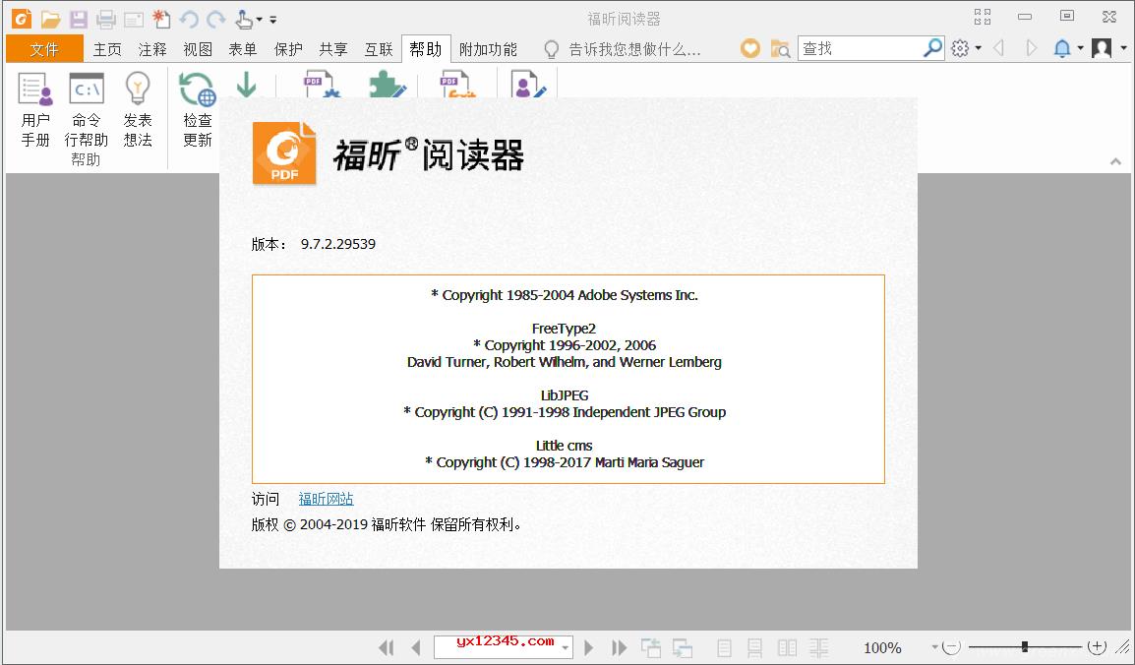This screenshot has height=665, width=1135.
Task: Open Customize Quick Access Toolbar dropdown
Action: point(272,20)
